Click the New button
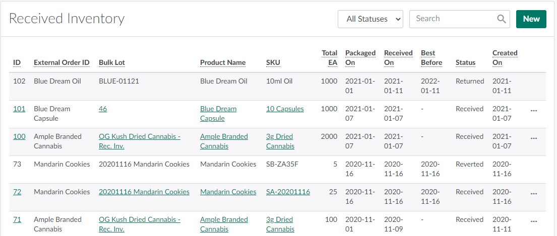The image size is (557, 236). (531, 19)
